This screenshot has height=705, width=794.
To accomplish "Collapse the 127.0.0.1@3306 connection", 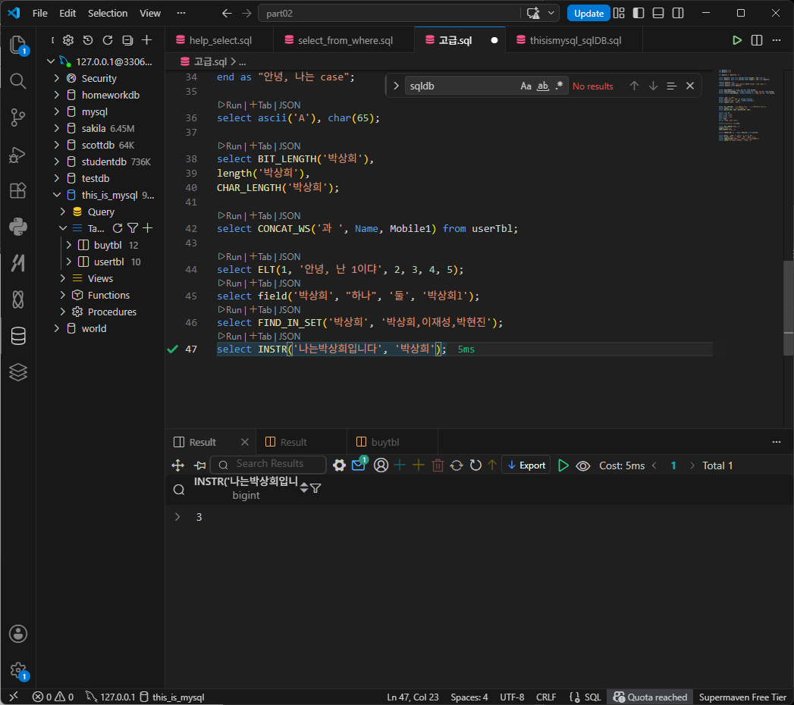I will (50, 61).
